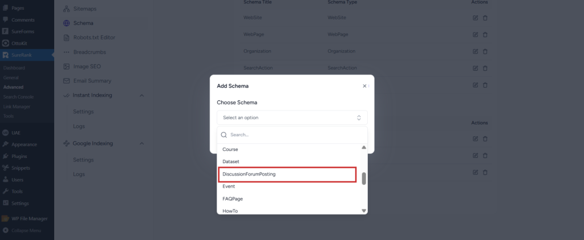Go to Comments in WordPress sidebar
The height and width of the screenshot is (240, 584).
[23, 20]
